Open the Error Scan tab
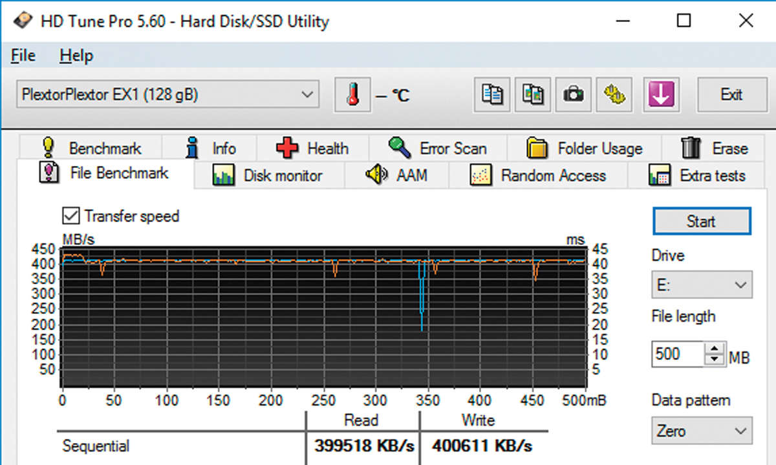 [x=438, y=149]
